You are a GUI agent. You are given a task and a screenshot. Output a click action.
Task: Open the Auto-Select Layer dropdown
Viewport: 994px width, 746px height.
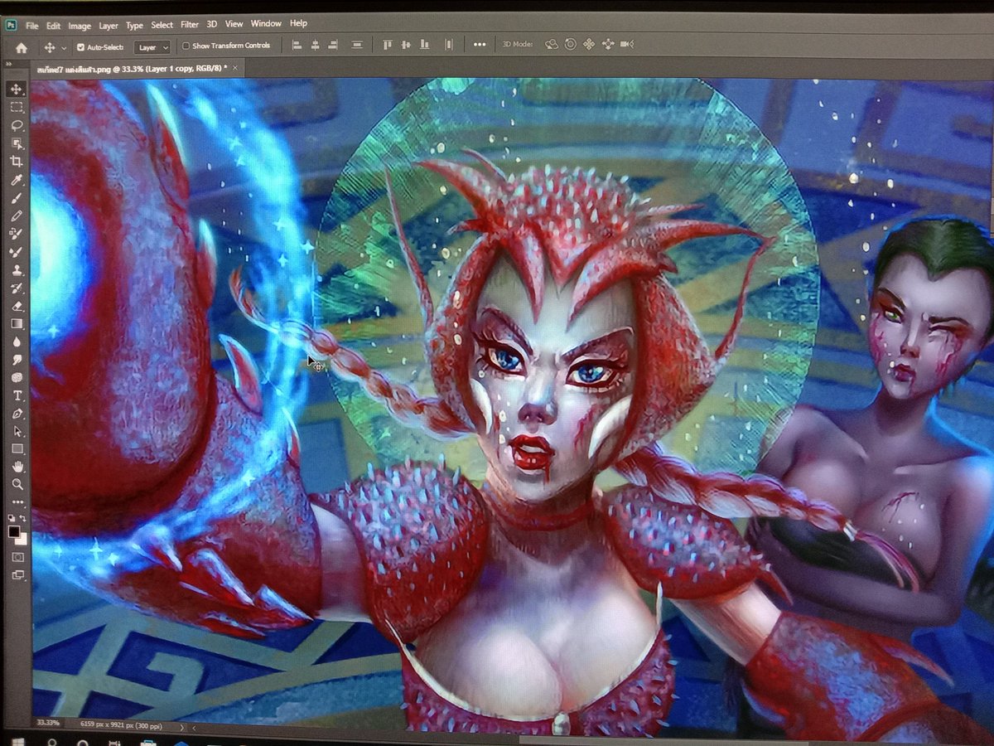tap(152, 47)
